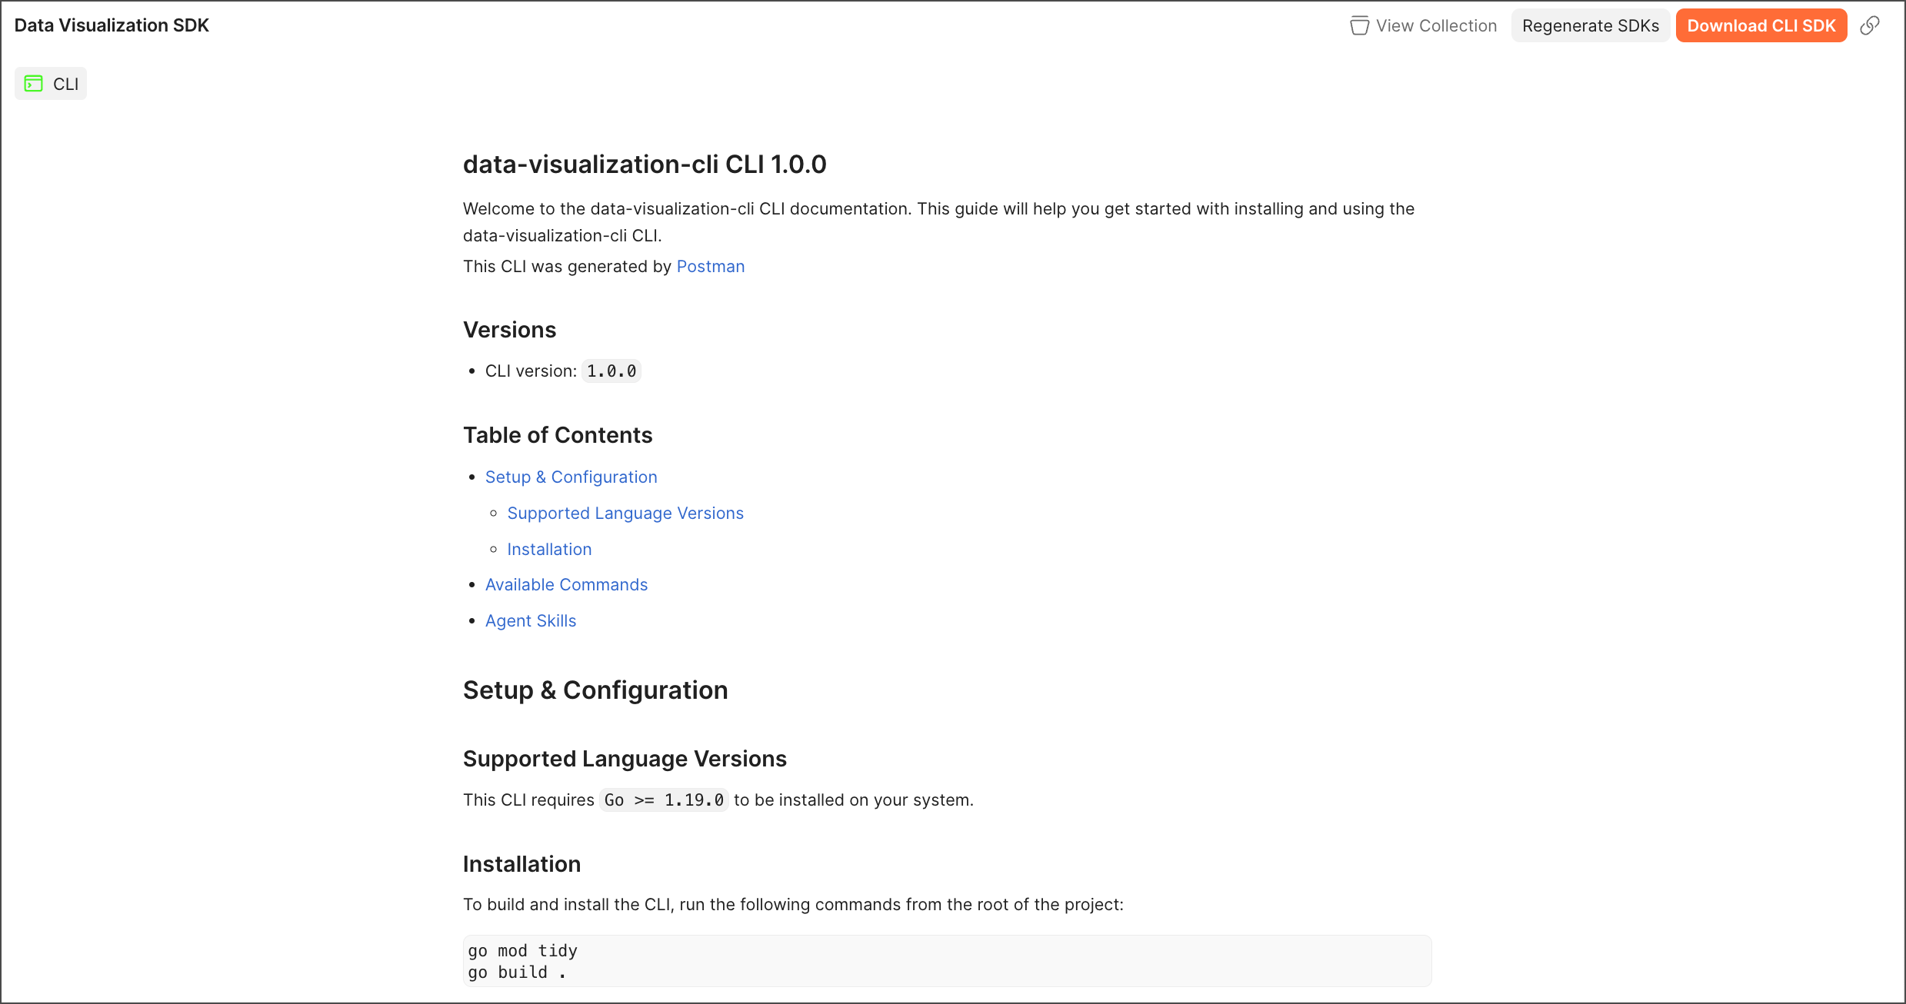The image size is (1906, 1004).
Task: Click the View Collection icon
Action: 1359,26
